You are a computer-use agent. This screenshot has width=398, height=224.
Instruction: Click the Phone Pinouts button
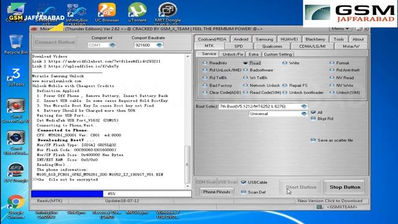pyautogui.click(x=216, y=192)
